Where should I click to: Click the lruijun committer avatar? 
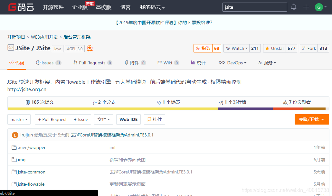[15, 135]
